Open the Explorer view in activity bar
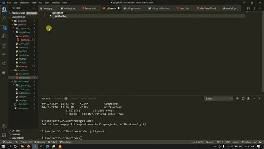This screenshot has width=264, height=149. [x=4, y=10]
